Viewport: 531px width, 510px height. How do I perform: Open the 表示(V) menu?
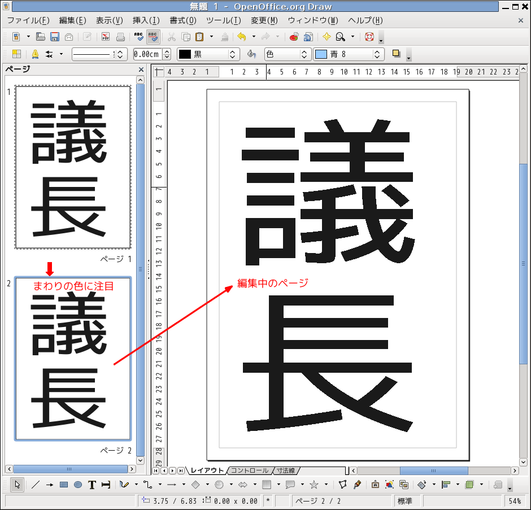tap(110, 20)
